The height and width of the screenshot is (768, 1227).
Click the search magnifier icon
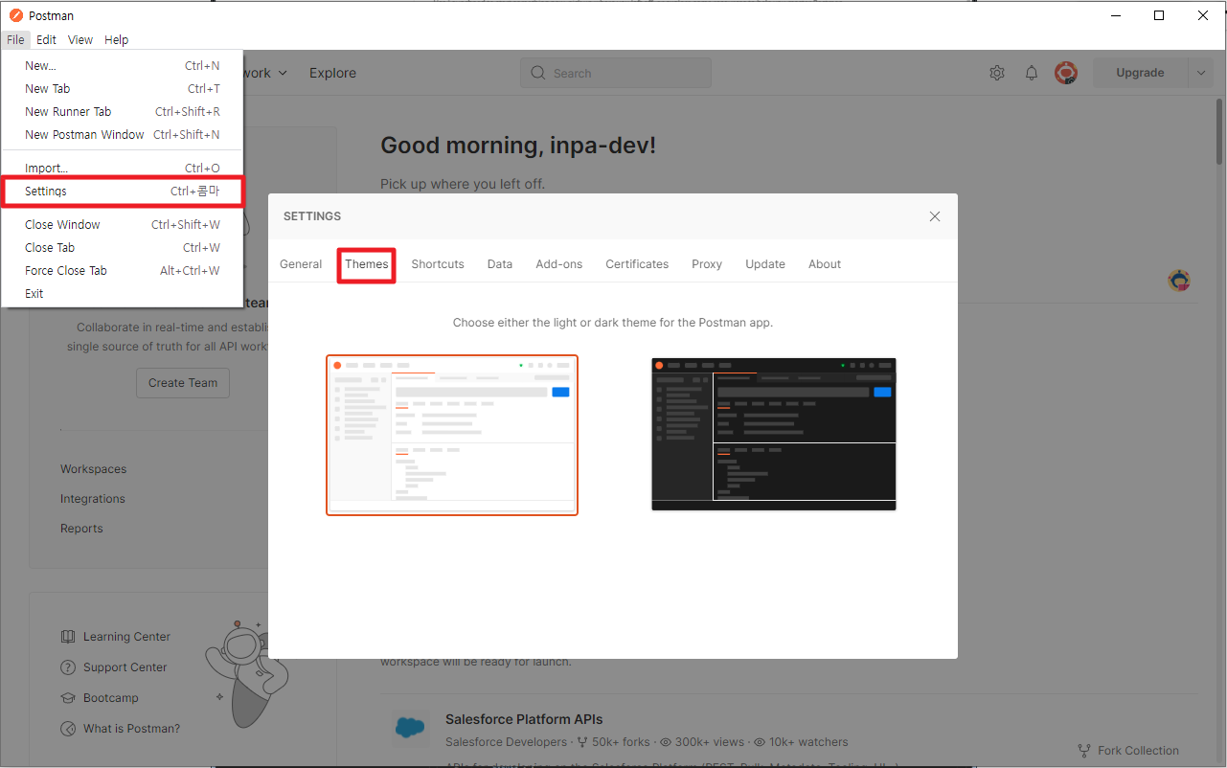[537, 73]
